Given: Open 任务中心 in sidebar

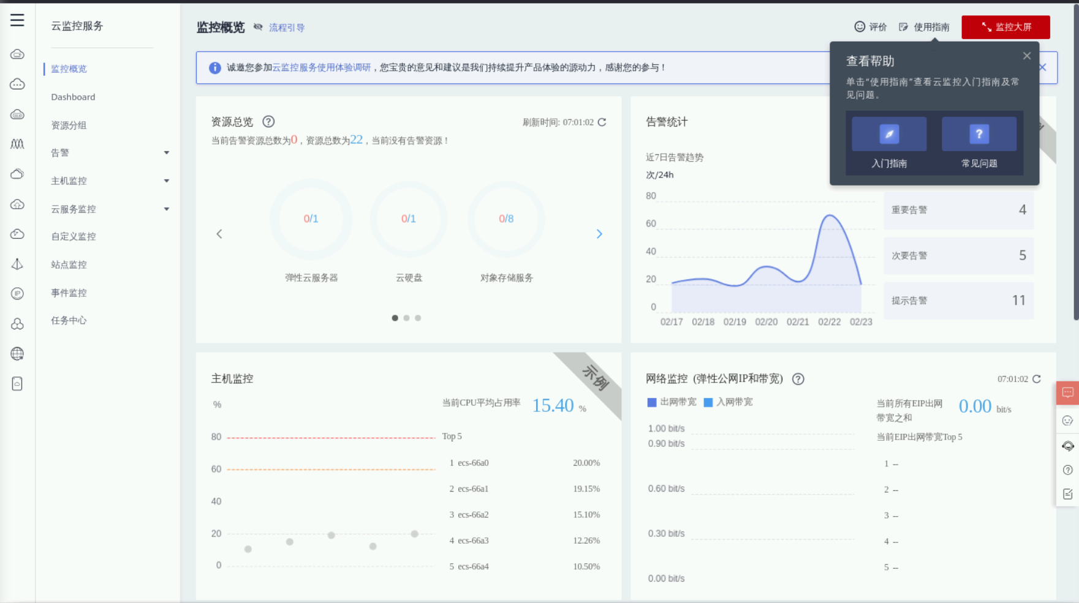Looking at the screenshot, I should (69, 320).
